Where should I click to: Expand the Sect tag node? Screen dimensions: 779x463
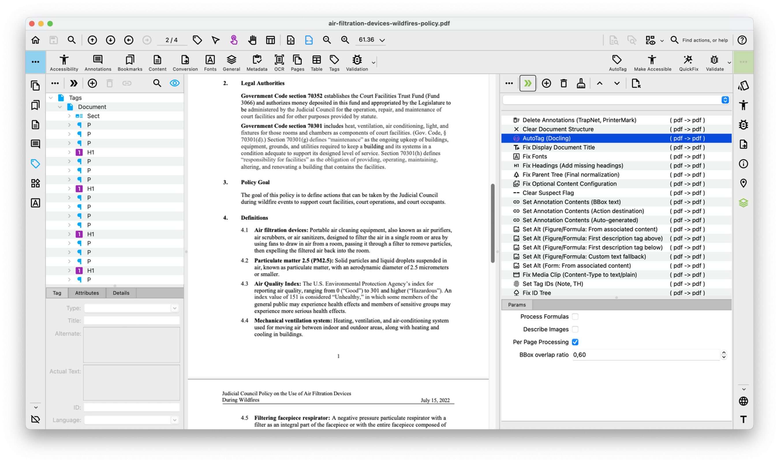69,116
